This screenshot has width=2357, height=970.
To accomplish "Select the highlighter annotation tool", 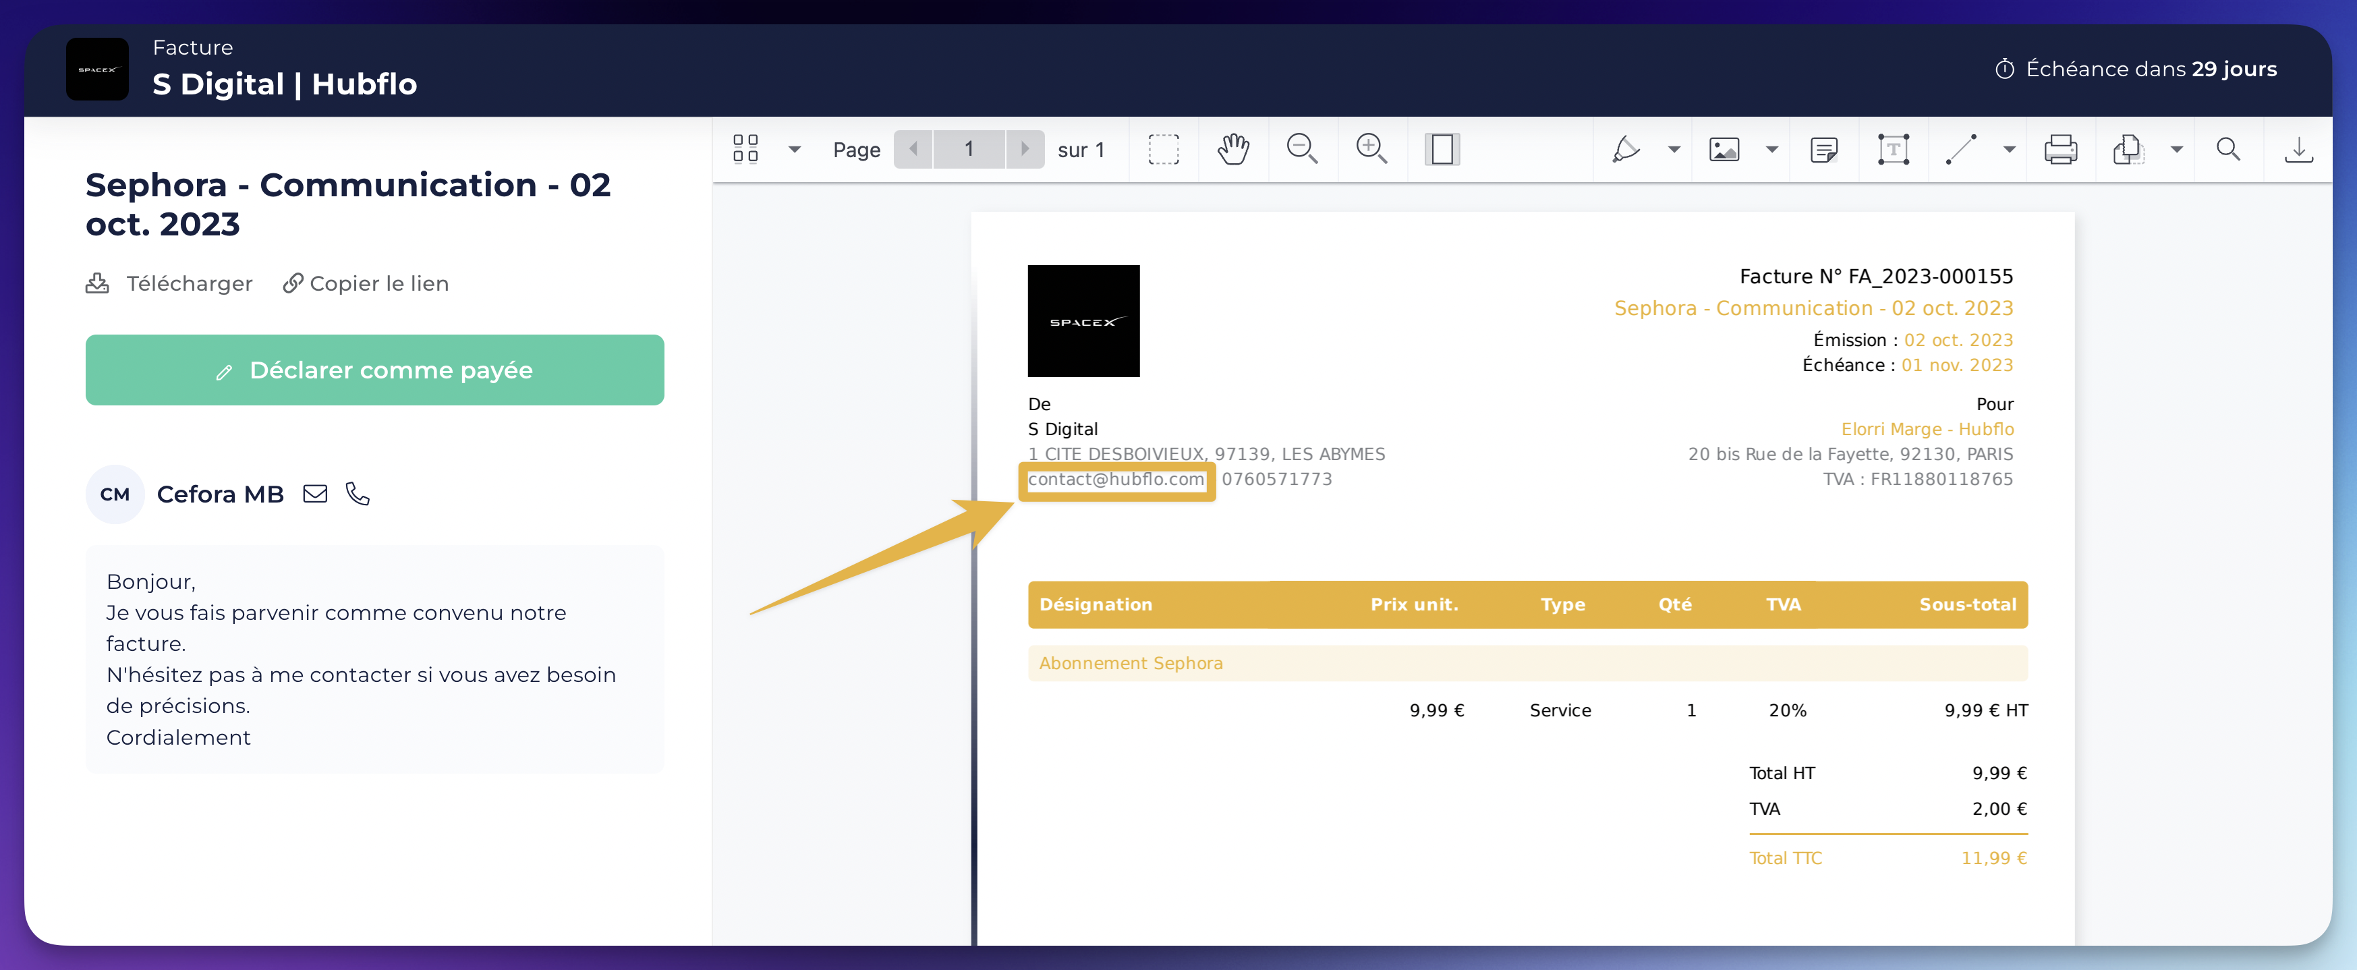I will [x=1626, y=149].
